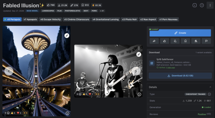Switch to v4 Gravitational Lensing version tab
The width and height of the screenshot is (215, 118).
(106, 19)
